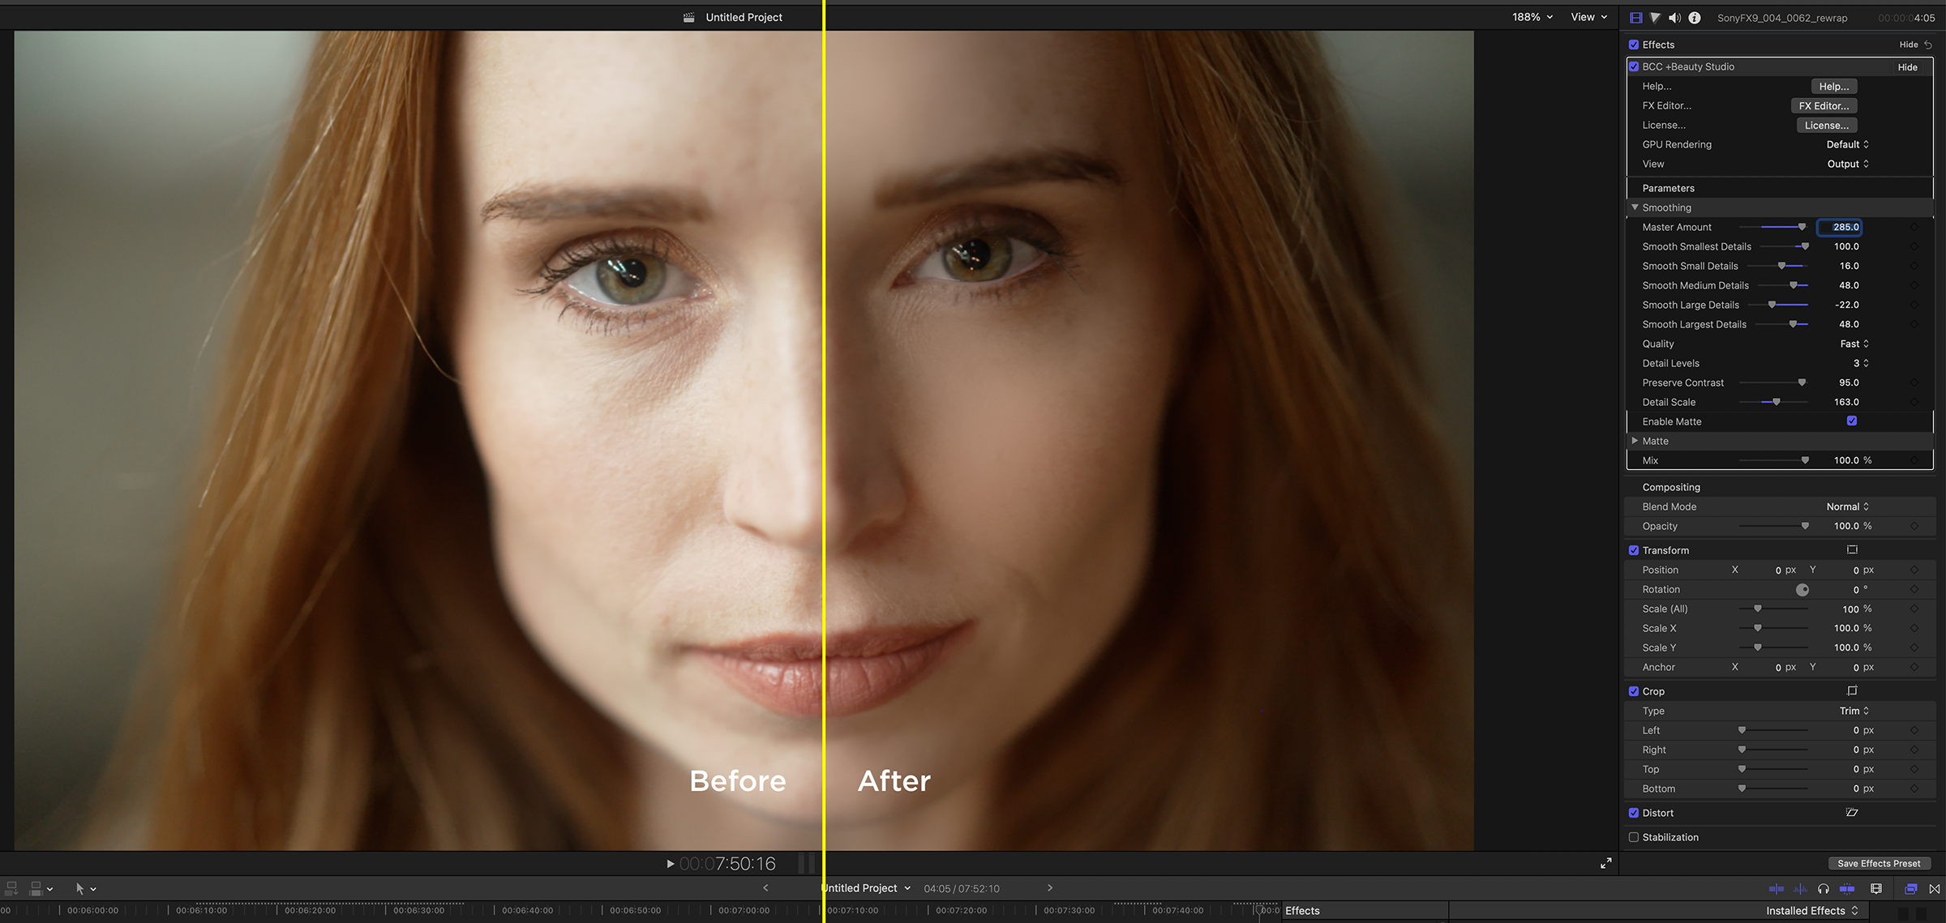Expand the Matte parameter group
Image resolution: width=1946 pixels, height=923 pixels.
click(x=1635, y=441)
